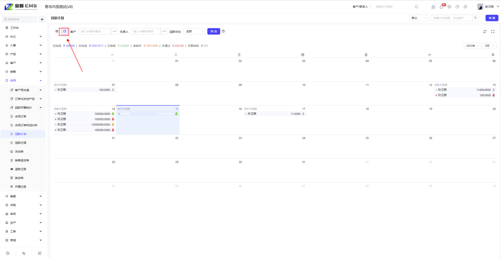Focus the 客户 keyword input field
This screenshot has height=258, width=501.
[x=95, y=31]
